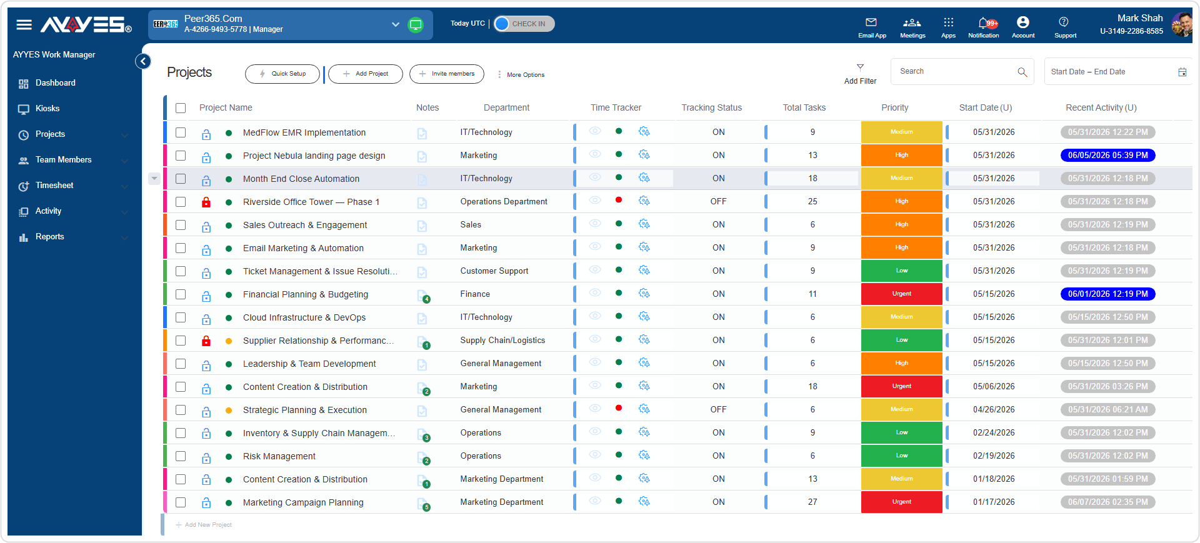This screenshot has width=1200, height=543.
Task: Open Timesheet in the sidebar
Action: [54, 186]
